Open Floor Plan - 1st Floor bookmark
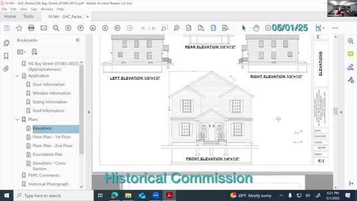The image size is (357, 201). (52, 137)
